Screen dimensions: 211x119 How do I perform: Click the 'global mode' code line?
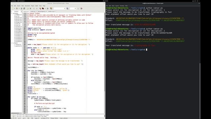coord(32,35)
